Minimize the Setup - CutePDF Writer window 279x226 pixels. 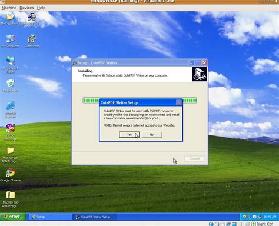tap(191, 63)
